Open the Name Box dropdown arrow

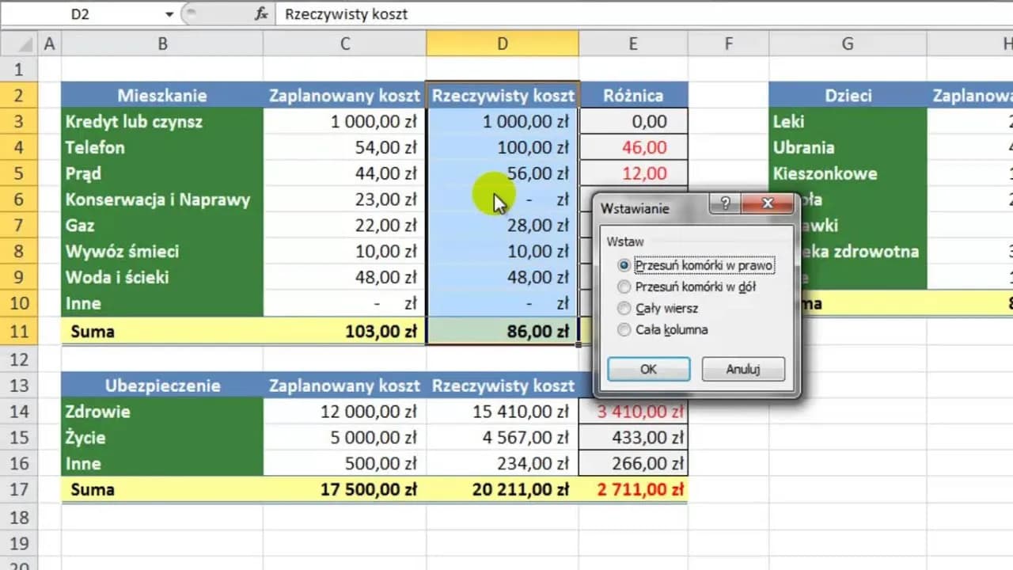(169, 14)
